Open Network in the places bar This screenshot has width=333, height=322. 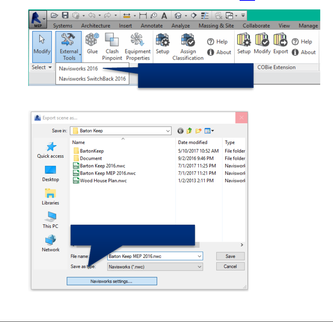(x=50, y=243)
